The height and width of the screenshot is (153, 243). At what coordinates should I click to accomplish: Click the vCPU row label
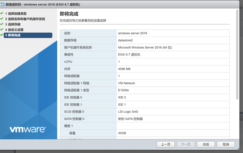pos(68,62)
